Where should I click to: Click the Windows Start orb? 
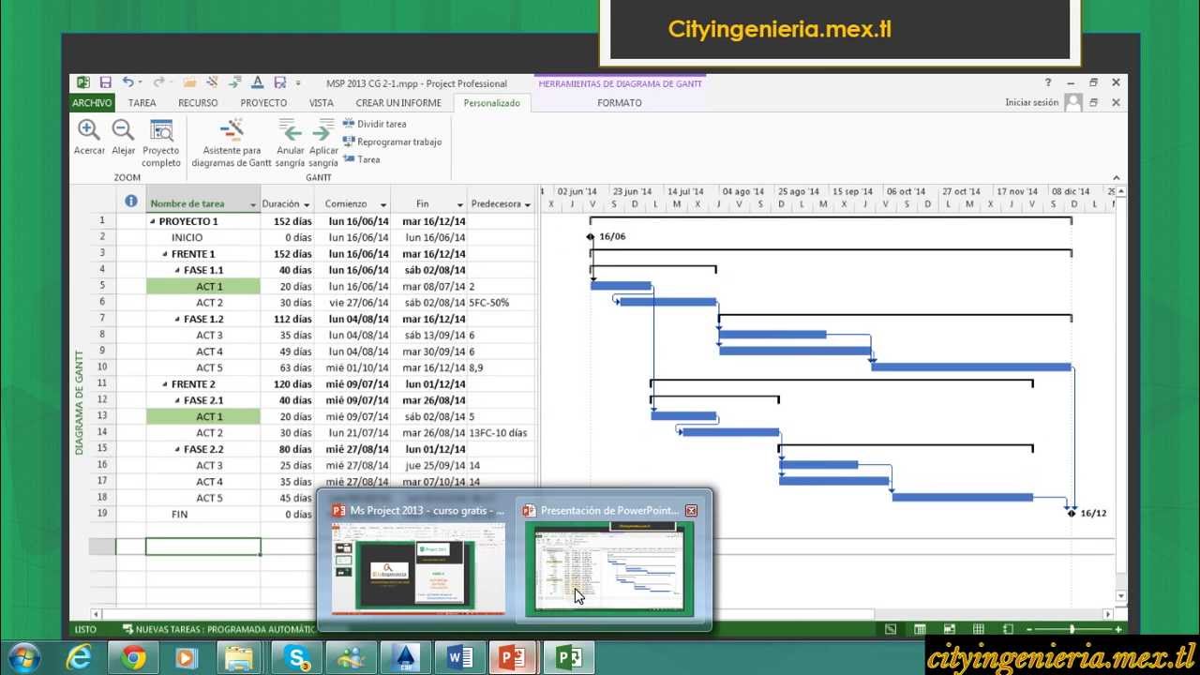point(22,658)
